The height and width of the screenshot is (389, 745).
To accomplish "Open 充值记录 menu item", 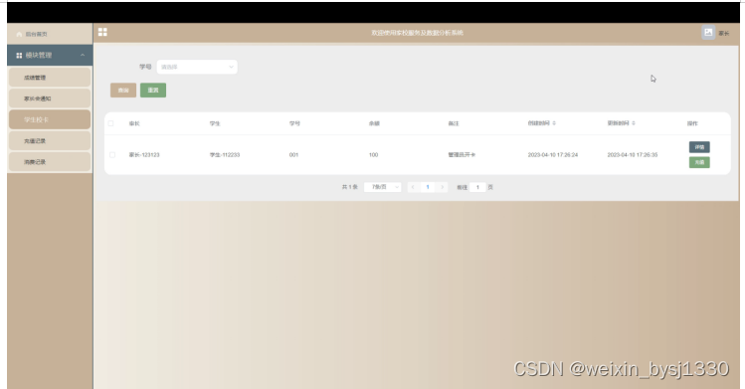I will 50,141.
